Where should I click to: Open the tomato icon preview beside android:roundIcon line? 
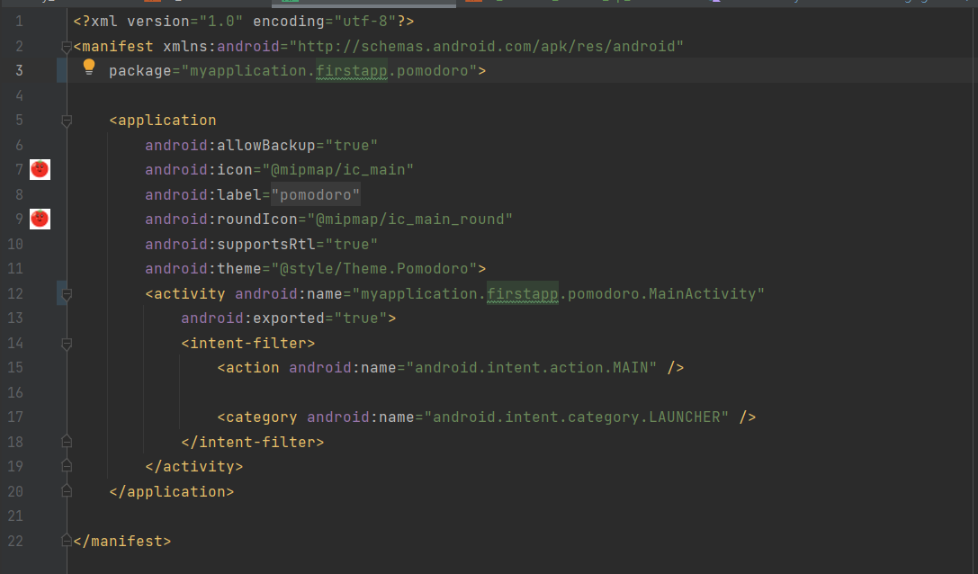40,219
